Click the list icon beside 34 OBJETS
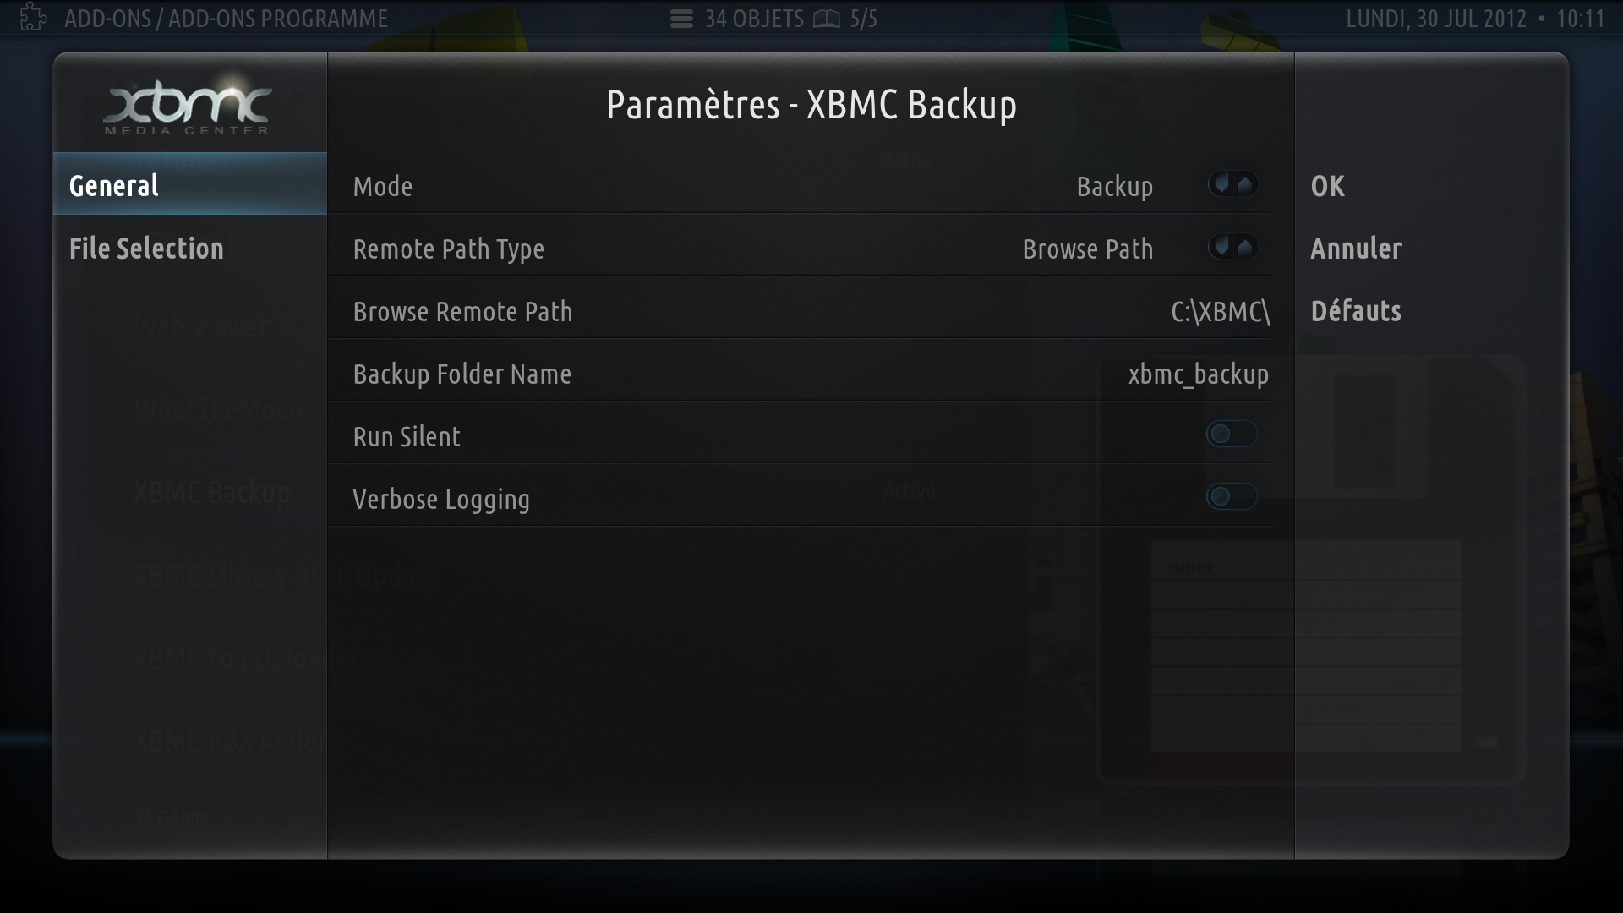Screen dimensions: 1623x913 [681, 19]
